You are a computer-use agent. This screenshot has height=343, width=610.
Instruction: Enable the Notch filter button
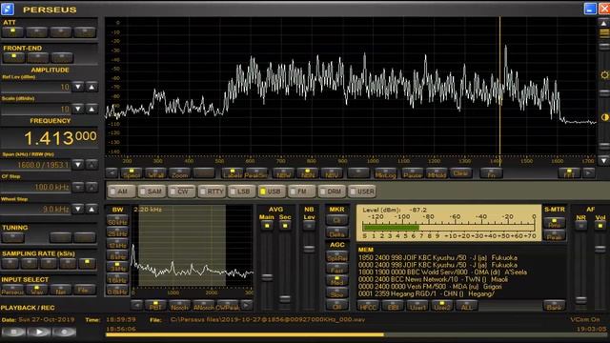(179, 306)
